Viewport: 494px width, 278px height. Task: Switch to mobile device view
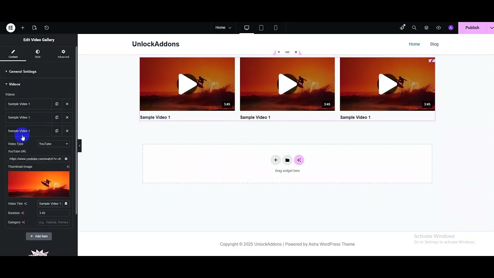point(276,28)
